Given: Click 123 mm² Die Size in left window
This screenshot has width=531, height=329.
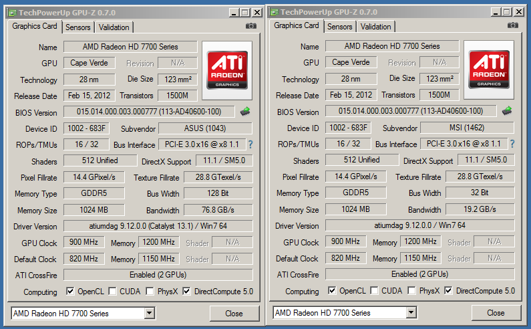Looking at the screenshot, I should tap(178, 80).
